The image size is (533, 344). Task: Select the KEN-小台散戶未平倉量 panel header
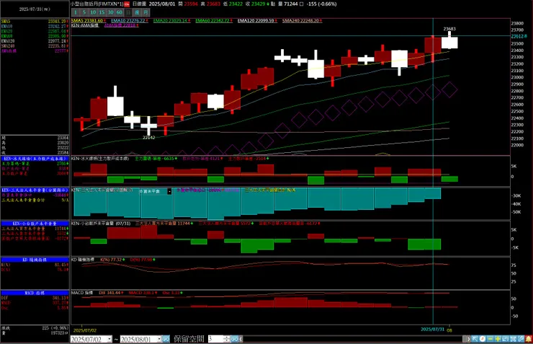(x=35, y=224)
